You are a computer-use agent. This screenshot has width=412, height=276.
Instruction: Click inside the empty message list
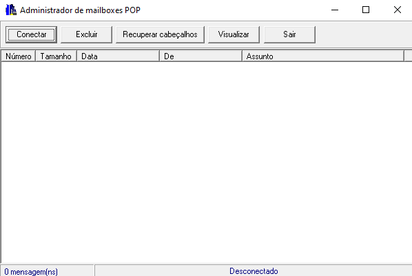point(207,162)
